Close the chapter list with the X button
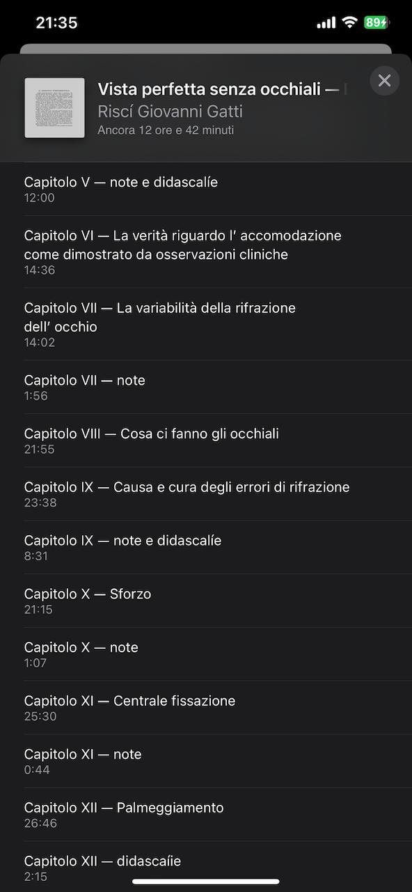 tap(384, 80)
